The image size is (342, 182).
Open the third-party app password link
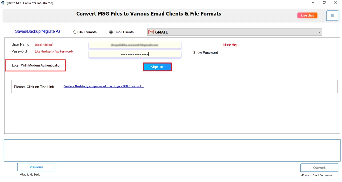pos(104,86)
